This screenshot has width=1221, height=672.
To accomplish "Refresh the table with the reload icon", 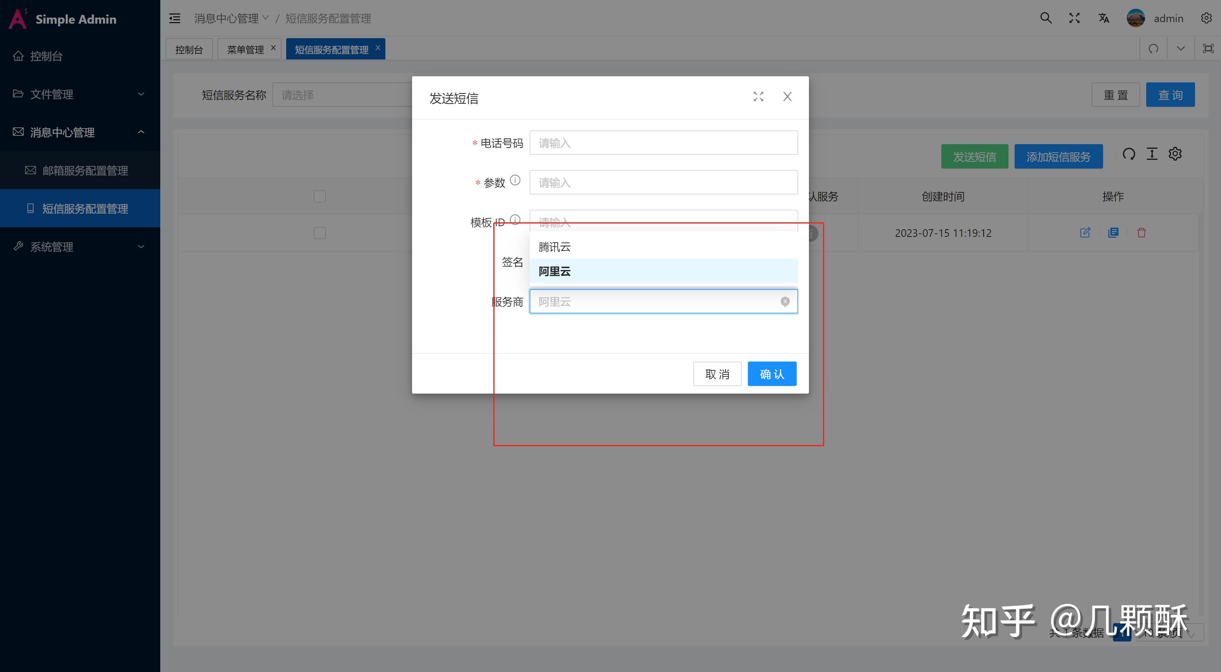I will (x=1129, y=154).
